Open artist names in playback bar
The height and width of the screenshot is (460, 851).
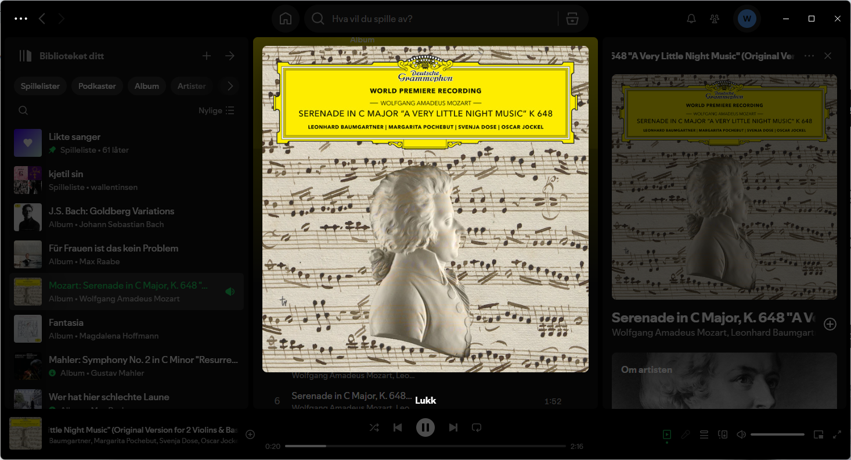pos(143,441)
